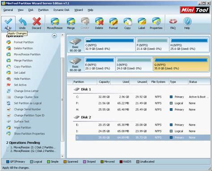Open the Format partition toolbar tool

(x=113, y=23)
